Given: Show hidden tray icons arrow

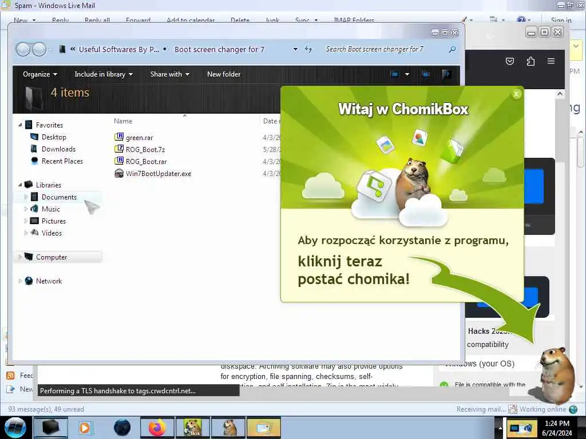Looking at the screenshot, I should click(x=500, y=428).
